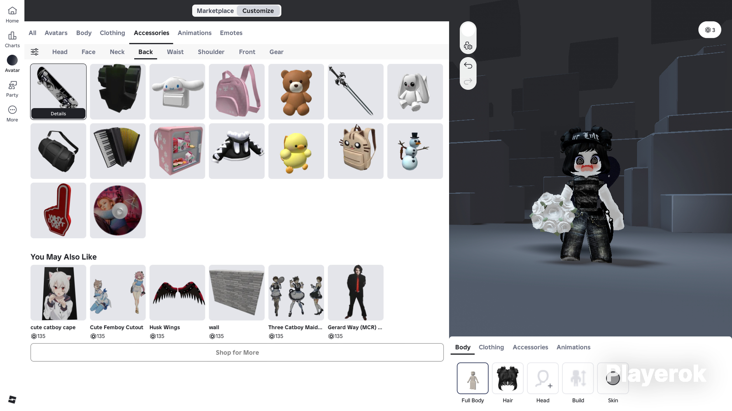Click the redo arrow icon
Viewport: 732px width, 411px height.
[x=468, y=81]
